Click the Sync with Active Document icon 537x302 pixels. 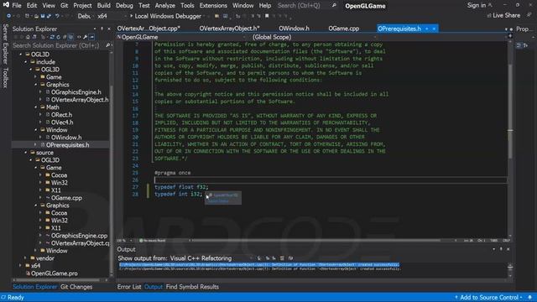pyautogui.click(x=52, y=37)
